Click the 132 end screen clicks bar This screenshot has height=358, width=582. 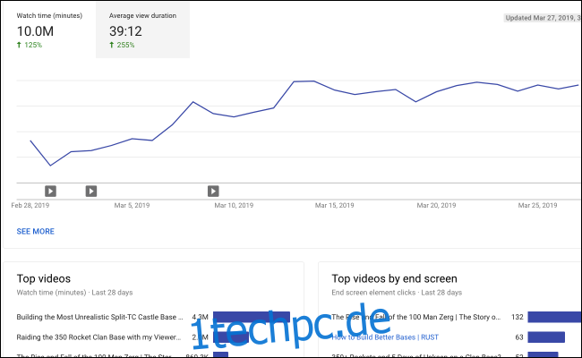(553, 317)
